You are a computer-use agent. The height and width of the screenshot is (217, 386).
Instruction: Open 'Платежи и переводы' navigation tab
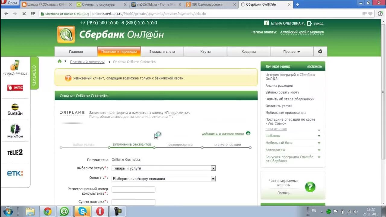click(x=119, y=52)
